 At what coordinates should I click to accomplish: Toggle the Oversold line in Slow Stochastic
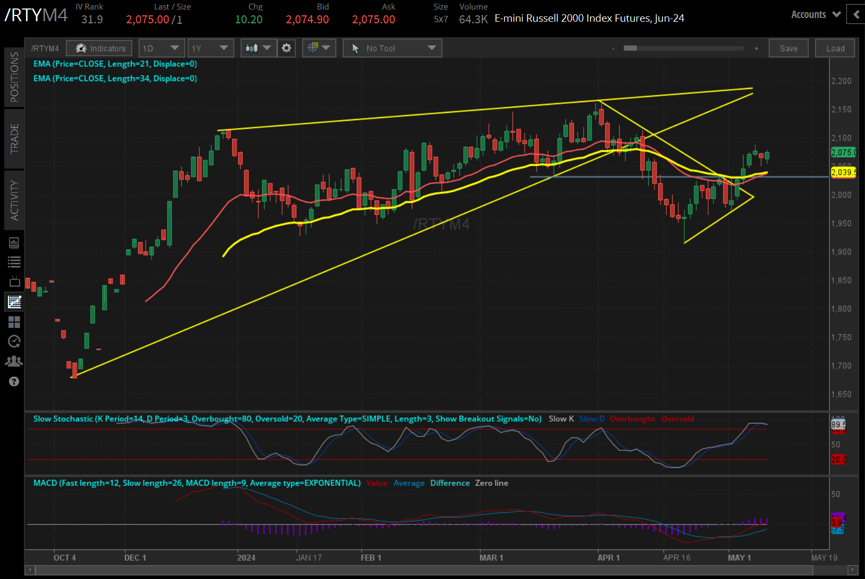click(x=678, y=418)
